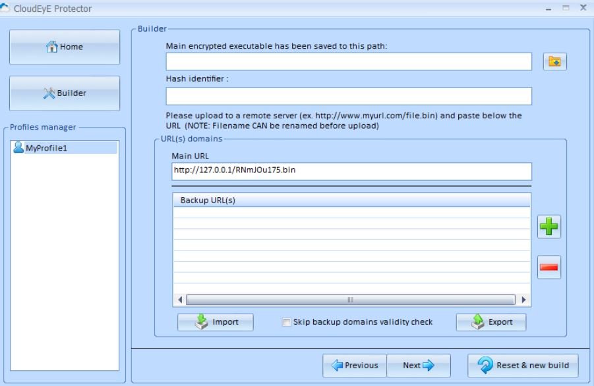Focus the Hash identifier field
Screen dimensions: 594x386
pyautogui.click(x=349, y=96)
